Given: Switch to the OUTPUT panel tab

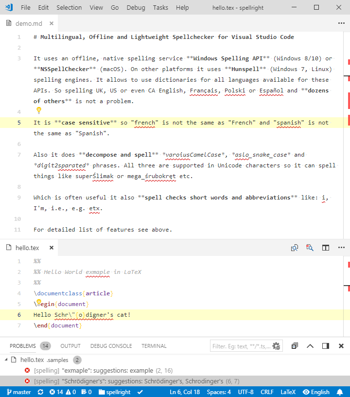Looking at the screenshot, I should point(70,346).
